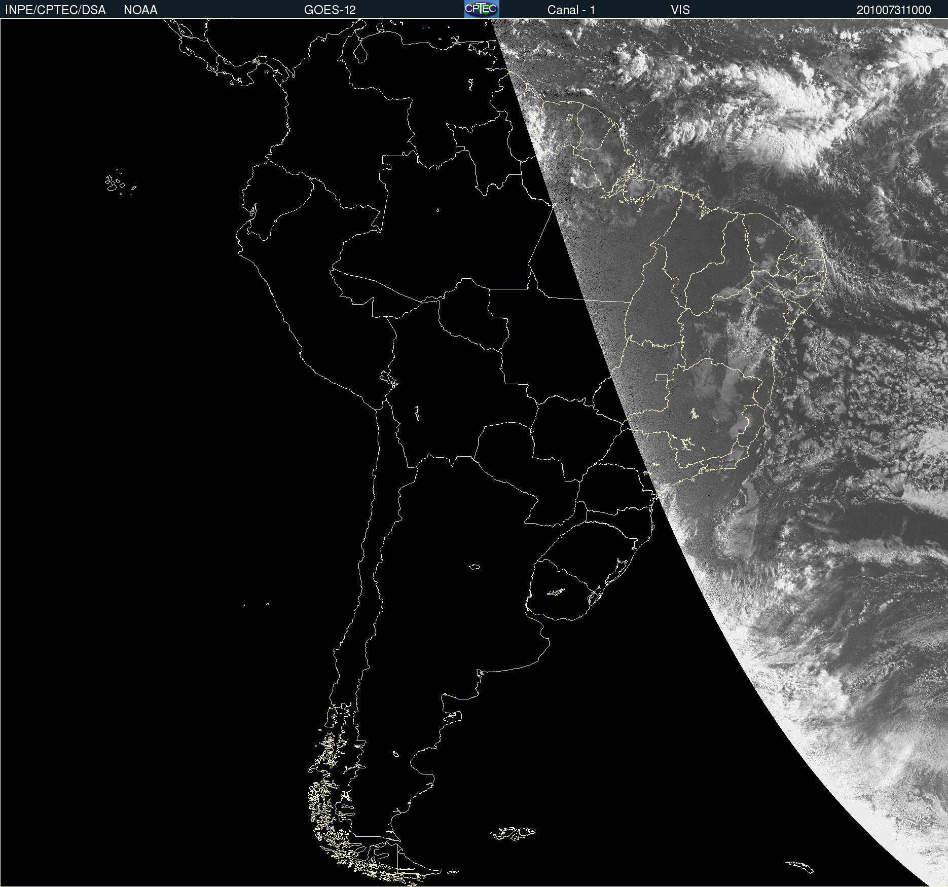Viewport: 948px width, 887px height.
Task: Click the CPTEC logo in the header
Action: coord(482,9)
